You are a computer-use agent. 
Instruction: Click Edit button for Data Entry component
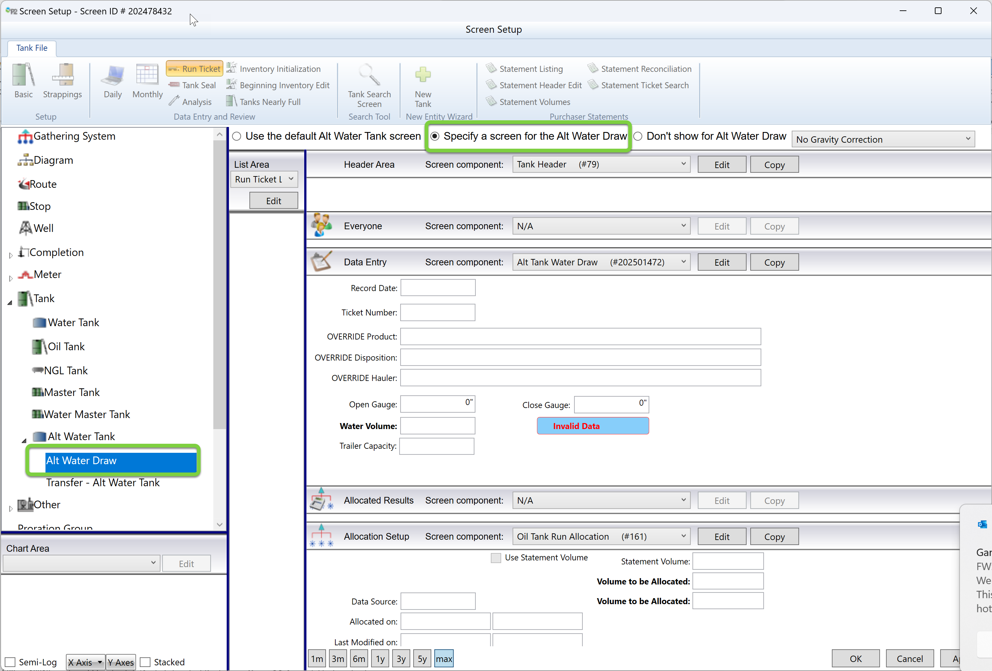pyautogui.click(x=722, y=262)
